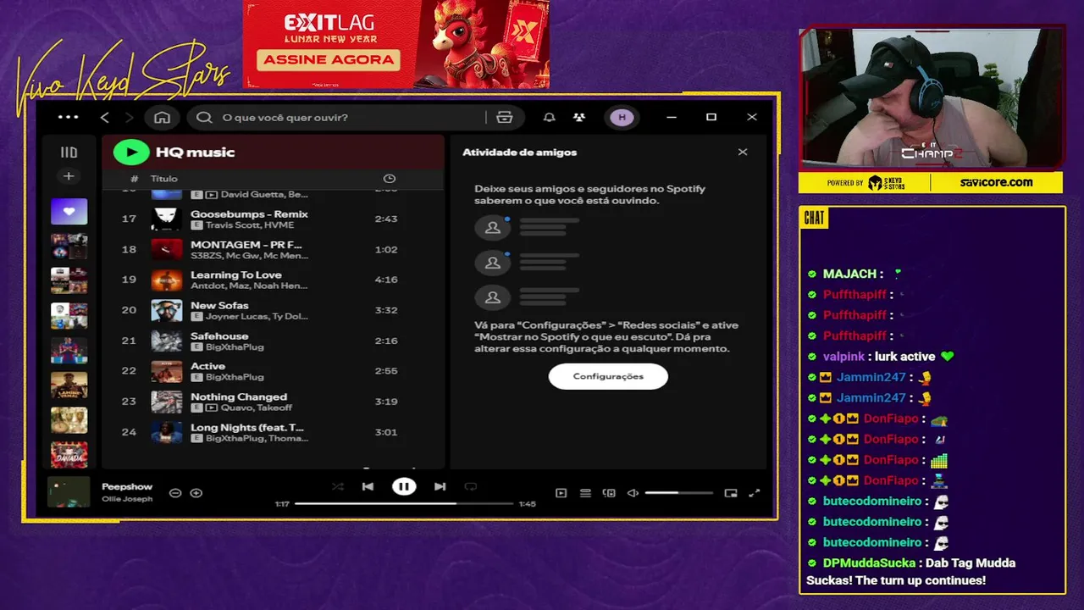Open the Browse icon in the search bar
Image resolution: width=1084 pixels, height=610 pixels.
(505, 117)
